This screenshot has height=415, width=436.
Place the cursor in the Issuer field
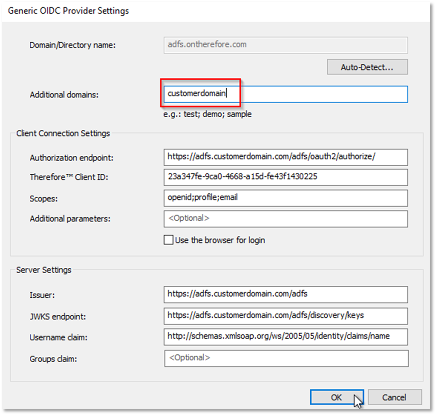click(x=285, y=294)
